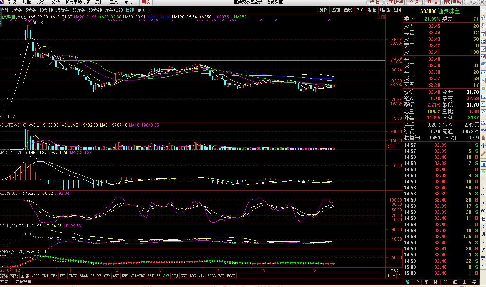Click the 返回 return button
The height and width of the screenshot is (287, 486).
pyautogui.click(x=397, y=10)
